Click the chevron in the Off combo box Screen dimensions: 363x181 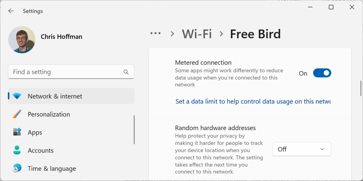coord(322,149)
